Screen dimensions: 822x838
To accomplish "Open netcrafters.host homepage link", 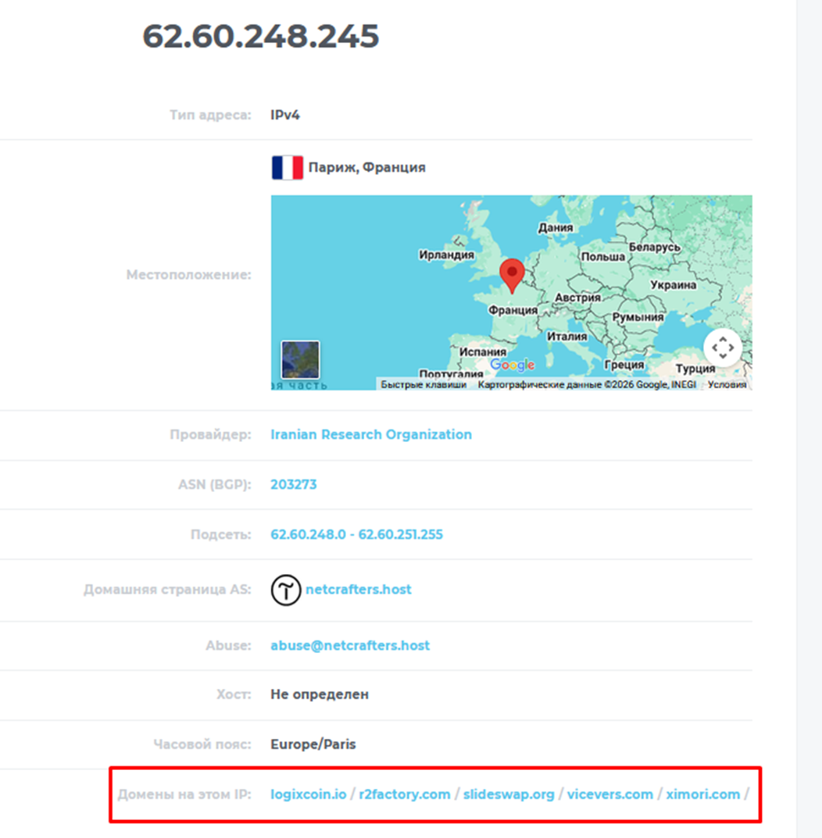I will 359,590.
